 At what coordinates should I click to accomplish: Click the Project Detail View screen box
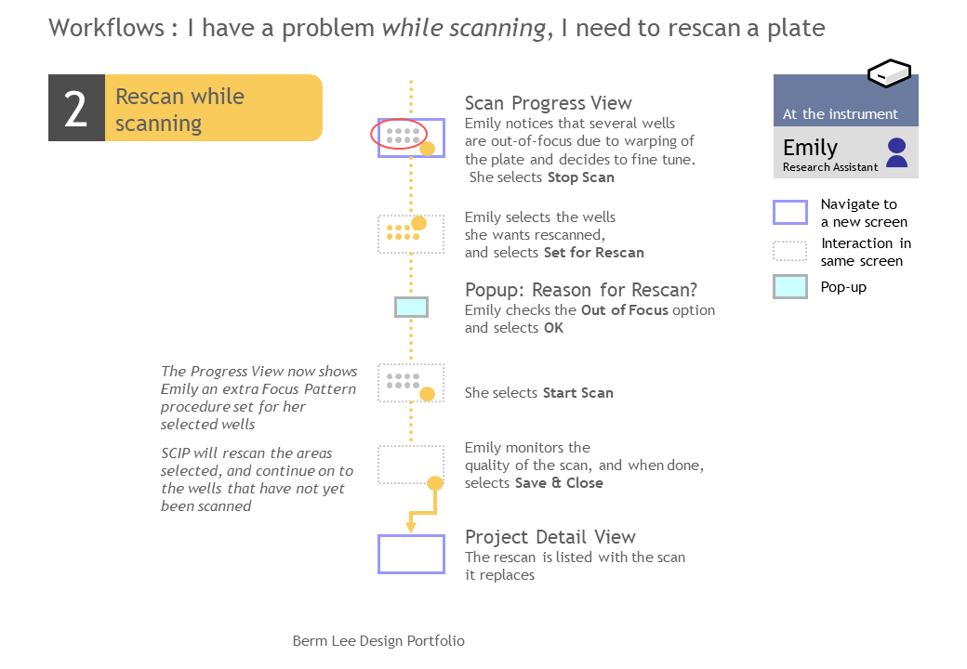point(411,555)
